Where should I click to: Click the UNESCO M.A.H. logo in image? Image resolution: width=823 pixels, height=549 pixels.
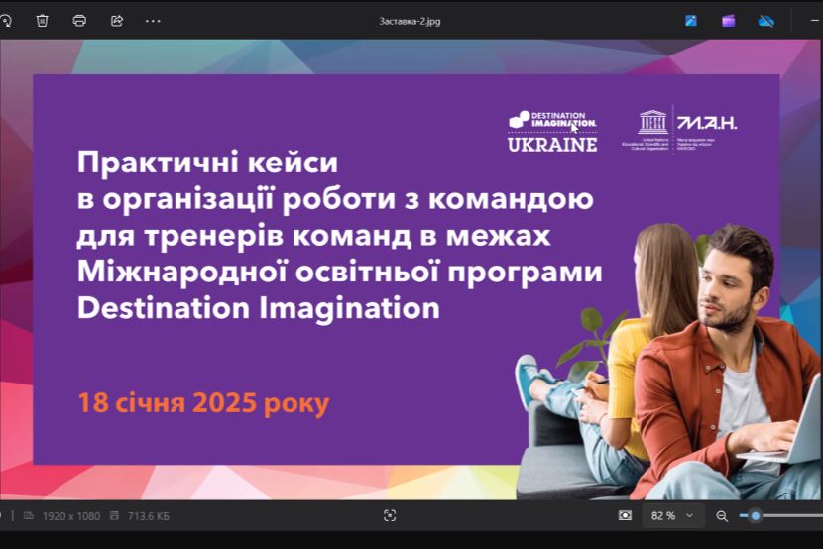pyautogui.click(x=679, y=130)
